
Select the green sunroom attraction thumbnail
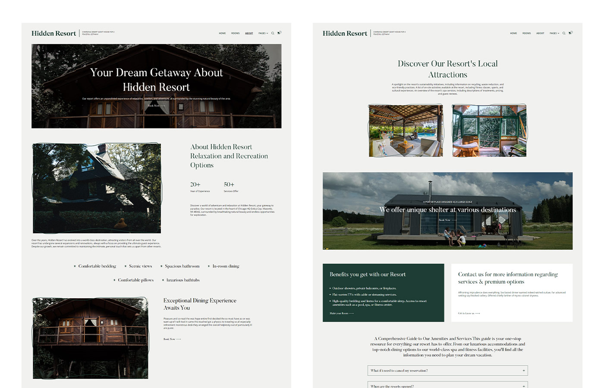[489, 130]
